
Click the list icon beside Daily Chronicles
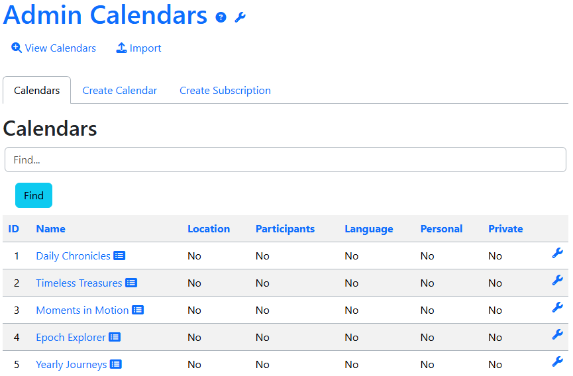(119, 256)
